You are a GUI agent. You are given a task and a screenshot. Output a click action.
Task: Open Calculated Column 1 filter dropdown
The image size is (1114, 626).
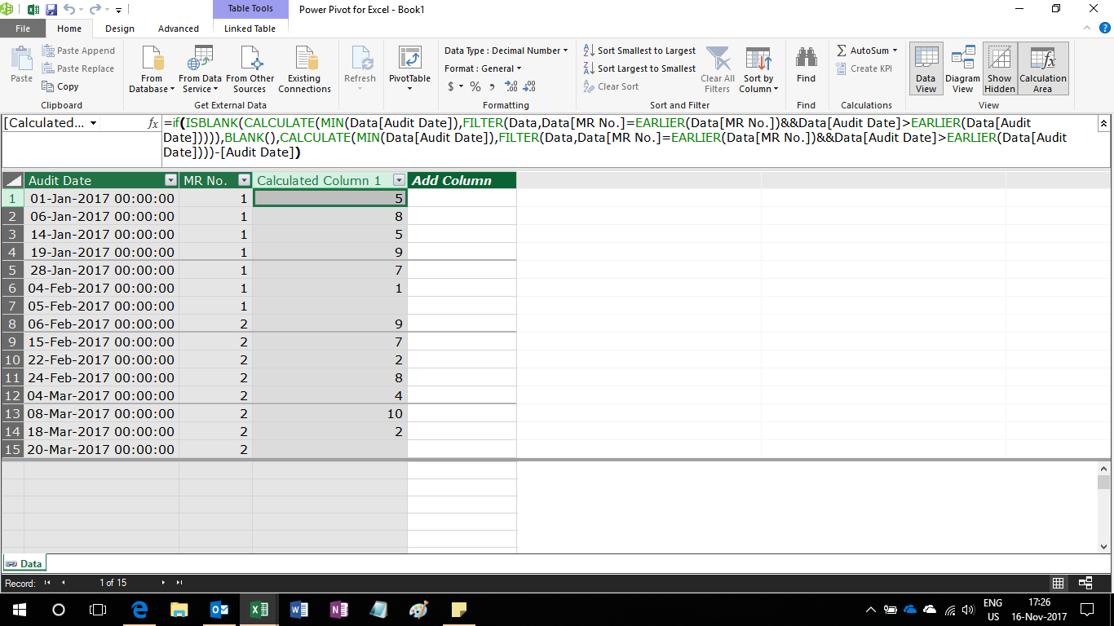point(399,180)
